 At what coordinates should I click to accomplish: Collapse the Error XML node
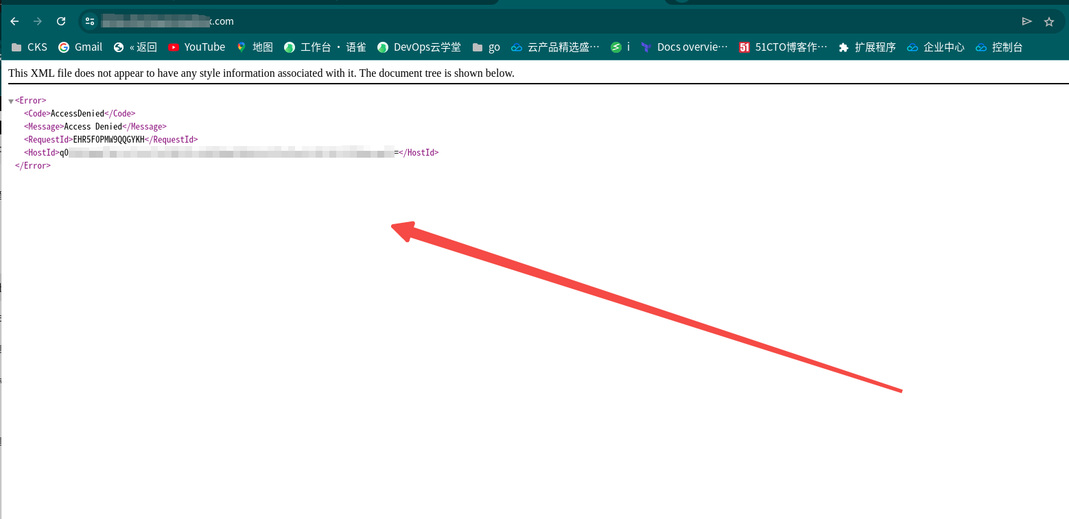tap(10, 100)
